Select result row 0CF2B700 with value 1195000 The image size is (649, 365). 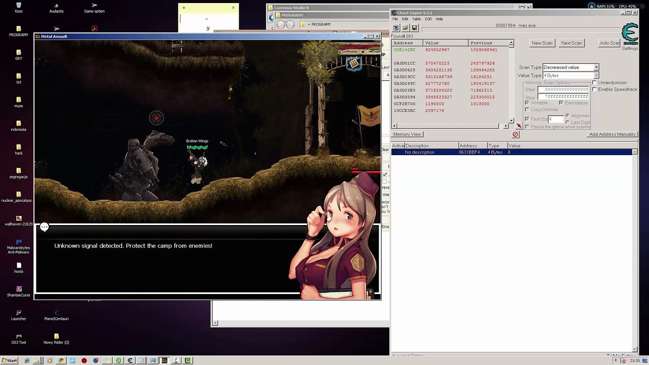(450, 104)
